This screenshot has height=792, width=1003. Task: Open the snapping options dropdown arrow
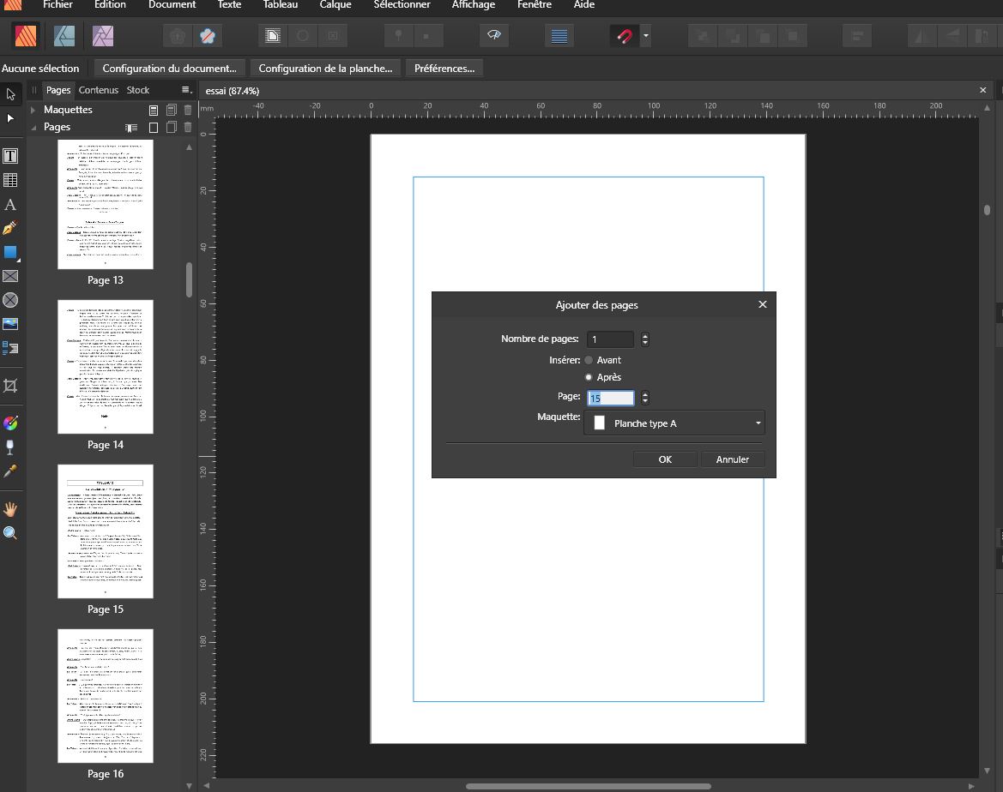[645, 36]
